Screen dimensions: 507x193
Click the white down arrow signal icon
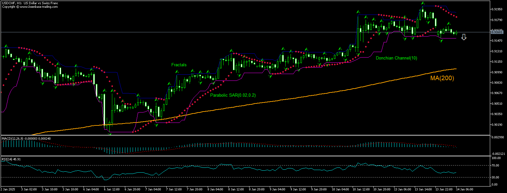[464, 37]
